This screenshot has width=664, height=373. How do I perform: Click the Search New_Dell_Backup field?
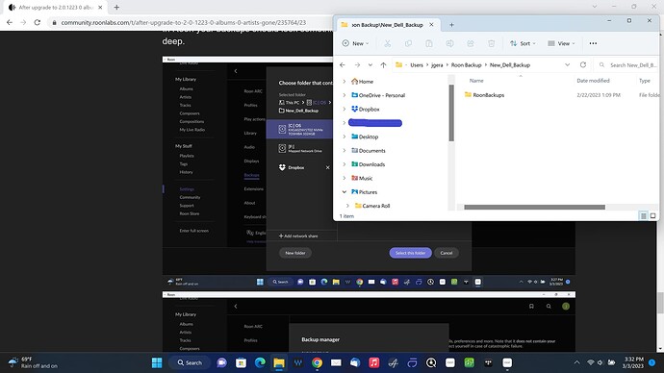(x=626, y=65)
